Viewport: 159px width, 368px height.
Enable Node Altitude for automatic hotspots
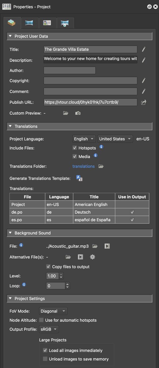41,320
